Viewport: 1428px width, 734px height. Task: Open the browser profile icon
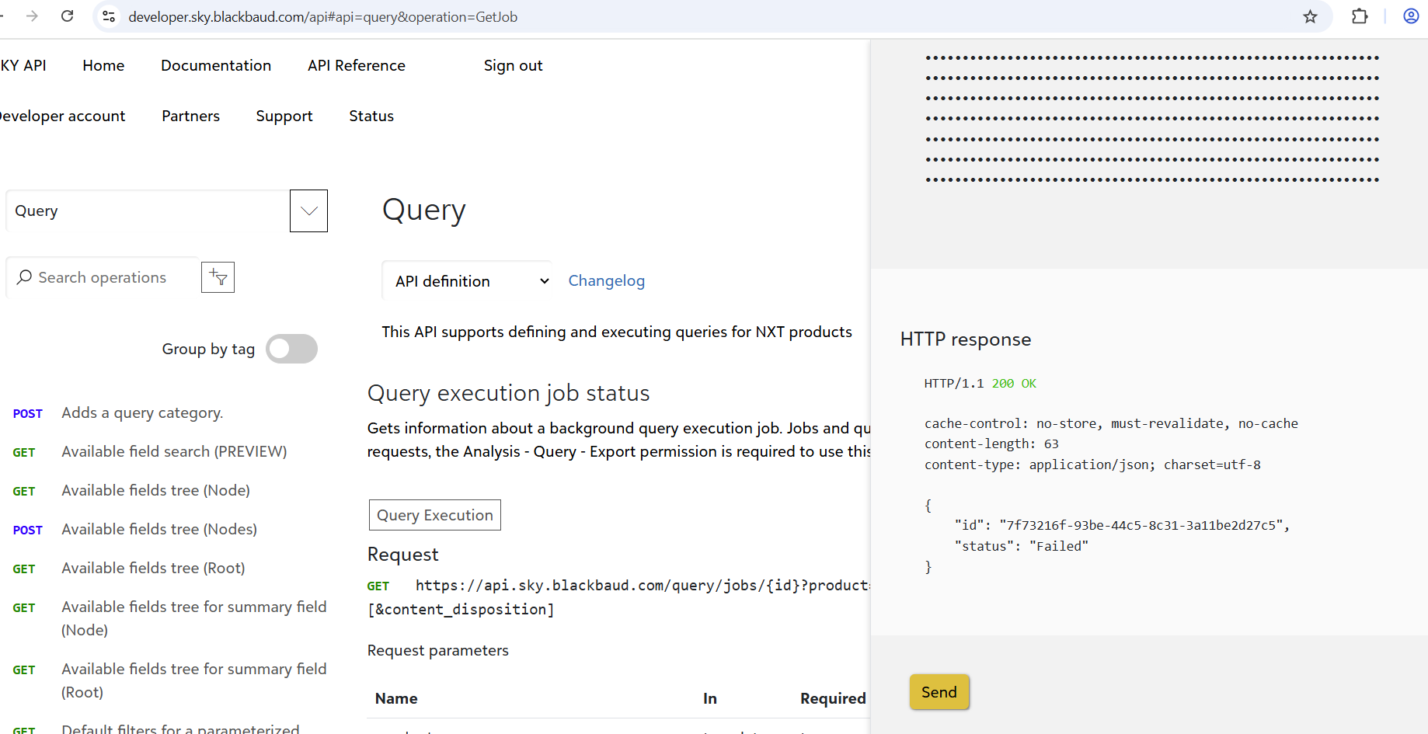1411,16
